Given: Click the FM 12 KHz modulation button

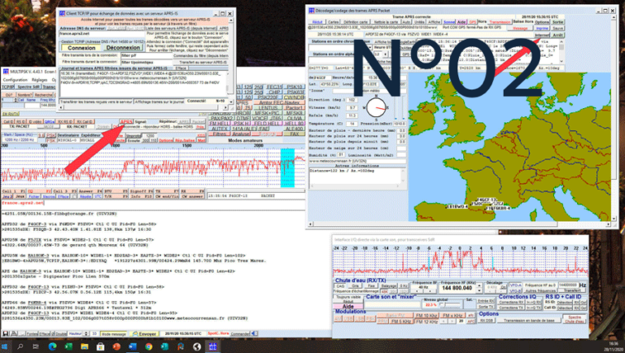Looking at the screenshot, I should pos(426,320).
